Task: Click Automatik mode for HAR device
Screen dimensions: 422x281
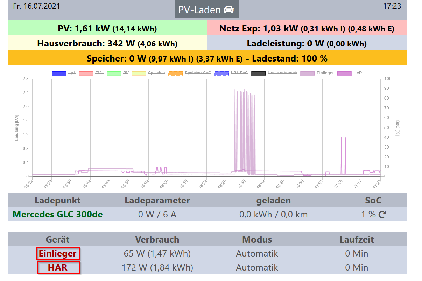Action: [x=257, y=268]
